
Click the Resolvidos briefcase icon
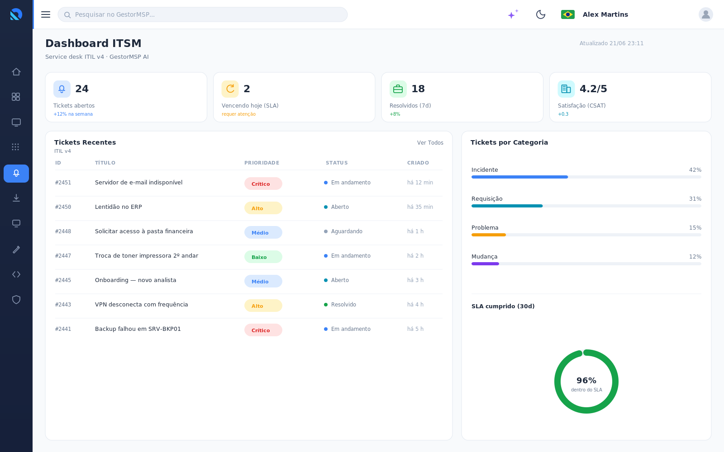click(398, 89)
